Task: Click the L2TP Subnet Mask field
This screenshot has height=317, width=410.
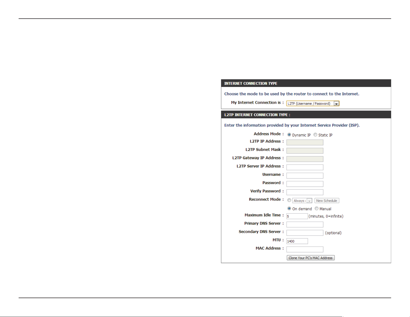Action: 305,151
